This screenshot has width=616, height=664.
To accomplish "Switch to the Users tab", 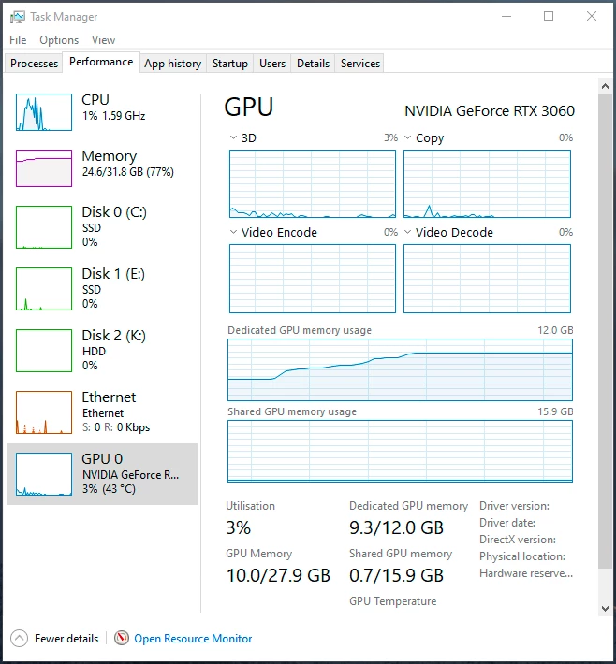I will (272, 64).
